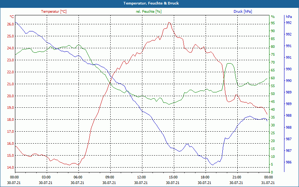Click the 90 humidity axis tick
Image resolution: width=299 pixels, height=187 pixels.
[273, 31]
